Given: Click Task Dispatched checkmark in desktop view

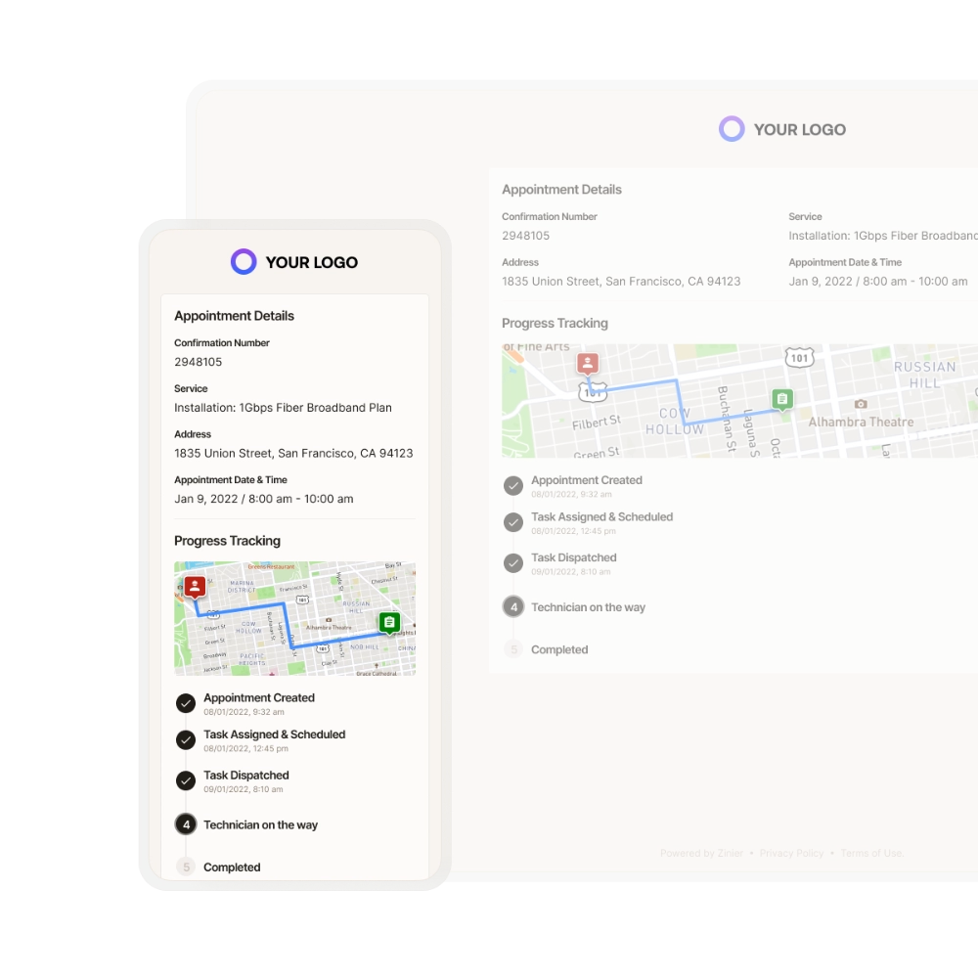Looking at the screenshot, I should pyautogui.click(x=513, y=563).
